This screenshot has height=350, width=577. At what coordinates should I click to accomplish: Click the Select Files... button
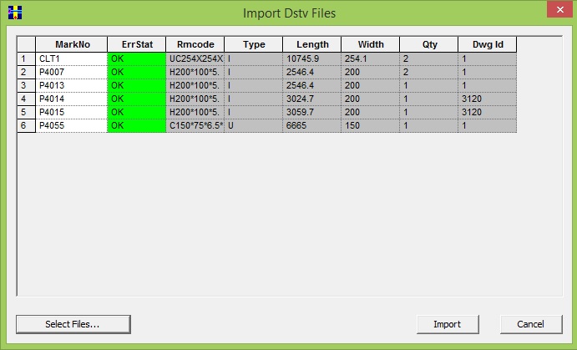tap(73, 323)
